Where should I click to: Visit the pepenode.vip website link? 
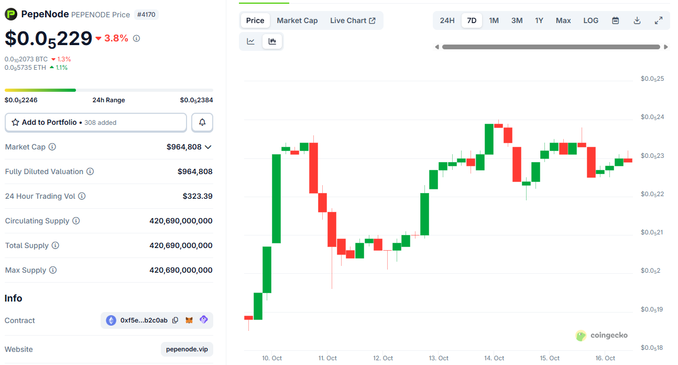187,349
